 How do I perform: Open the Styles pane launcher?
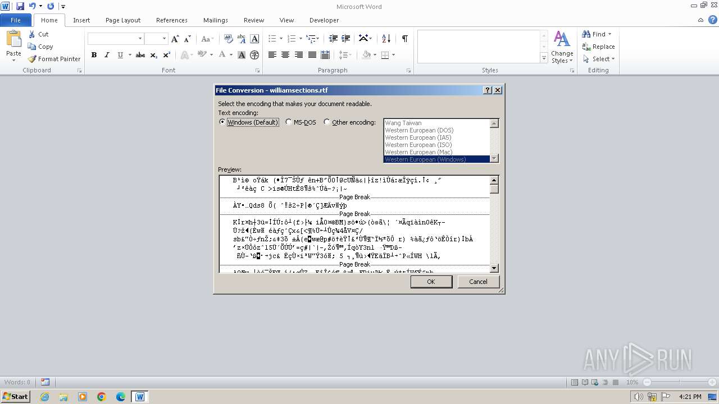572,71
